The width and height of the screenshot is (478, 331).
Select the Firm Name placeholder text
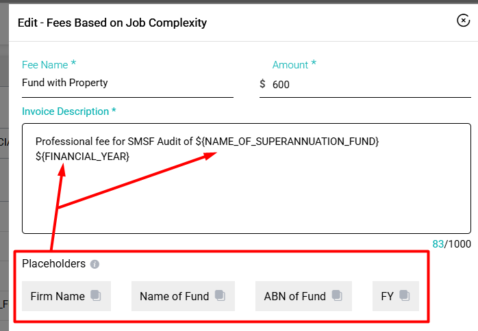tap(58, 296)
